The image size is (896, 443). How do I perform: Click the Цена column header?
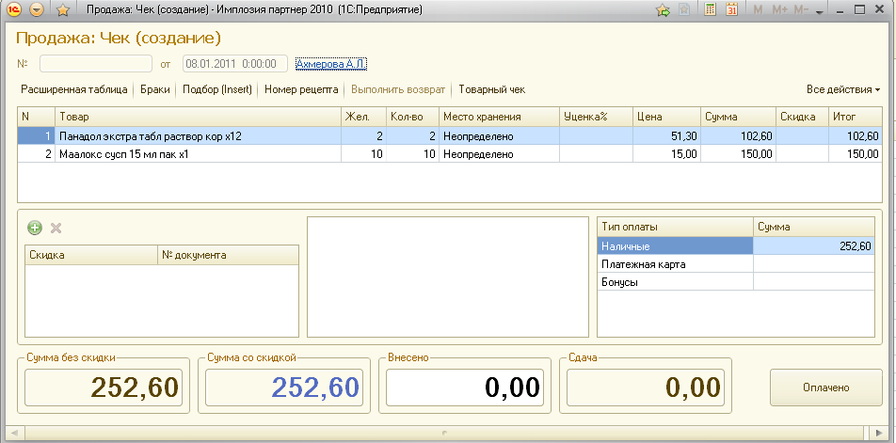pyautogui.click(x=667, y=117)
